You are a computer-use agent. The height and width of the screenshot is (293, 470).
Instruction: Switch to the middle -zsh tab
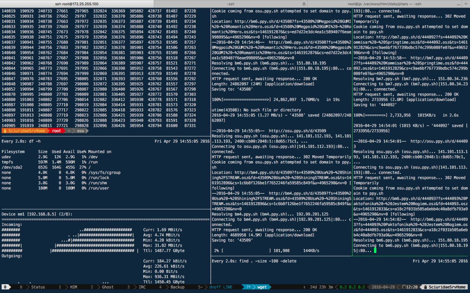coord(231,4)
